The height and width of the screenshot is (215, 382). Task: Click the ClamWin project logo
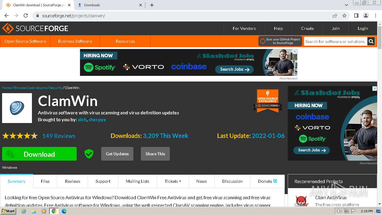click(17, 108)
